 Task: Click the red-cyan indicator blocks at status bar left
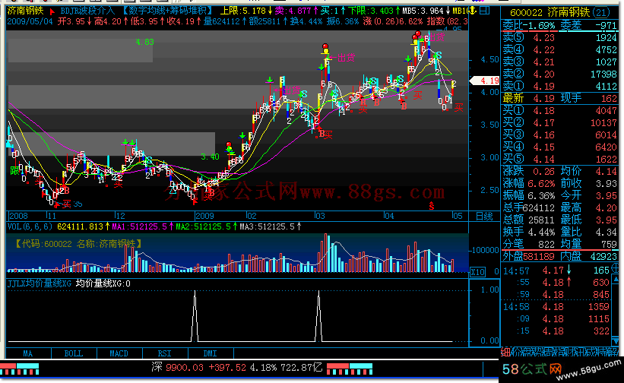pyautogui.click(x=19, y=369)
